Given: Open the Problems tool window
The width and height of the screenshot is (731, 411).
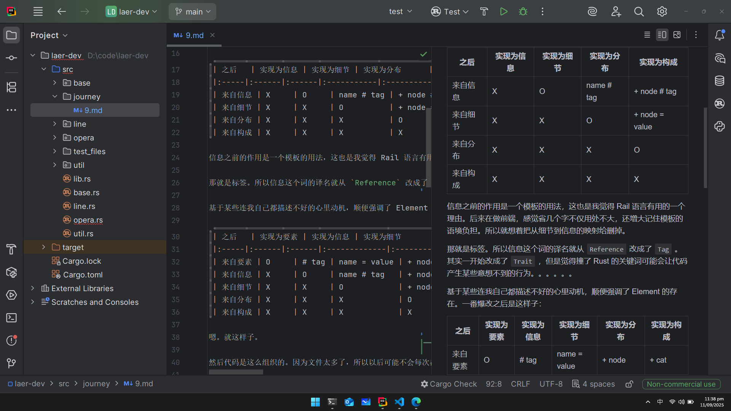Looking at the screenshot, I should [11, 340].
